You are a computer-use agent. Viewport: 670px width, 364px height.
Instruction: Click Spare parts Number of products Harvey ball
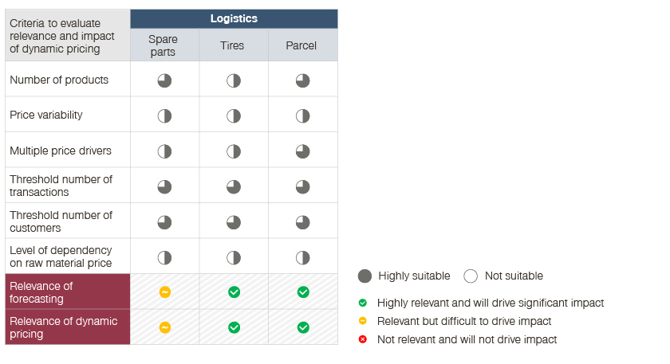pos(164,80)
